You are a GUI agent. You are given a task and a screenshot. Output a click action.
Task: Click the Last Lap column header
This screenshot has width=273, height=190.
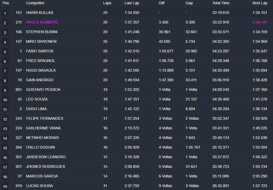(x=132, y=3)
